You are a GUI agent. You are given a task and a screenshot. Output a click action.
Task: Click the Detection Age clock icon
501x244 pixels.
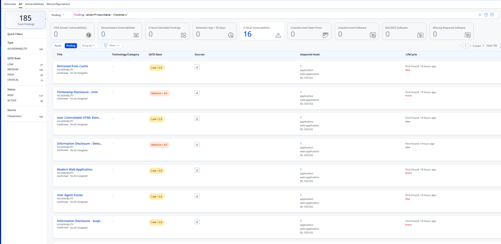pyautogui.click(x=231, y=35)
